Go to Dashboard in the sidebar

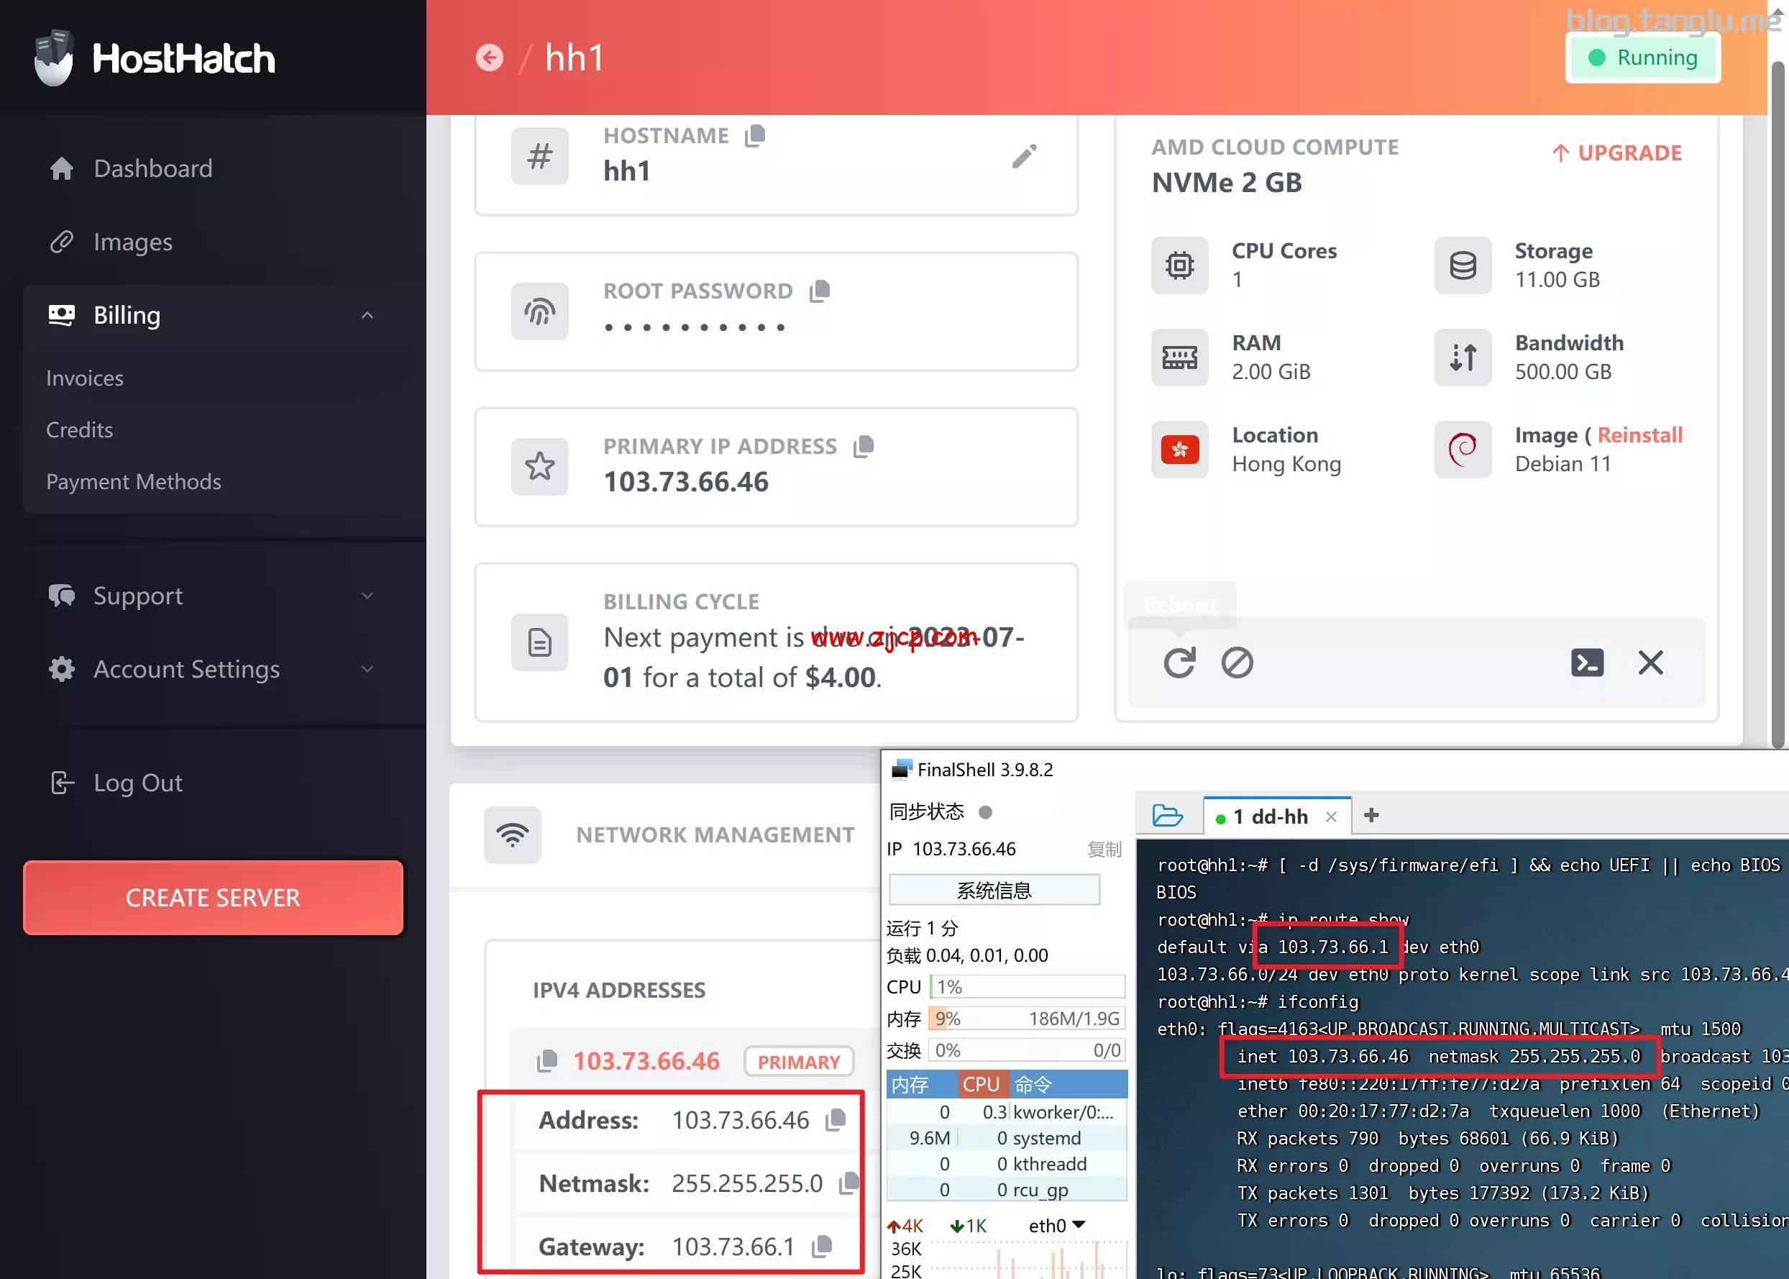coord(152,168)
